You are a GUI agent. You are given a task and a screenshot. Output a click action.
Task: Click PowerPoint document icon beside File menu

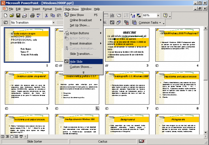5,9
